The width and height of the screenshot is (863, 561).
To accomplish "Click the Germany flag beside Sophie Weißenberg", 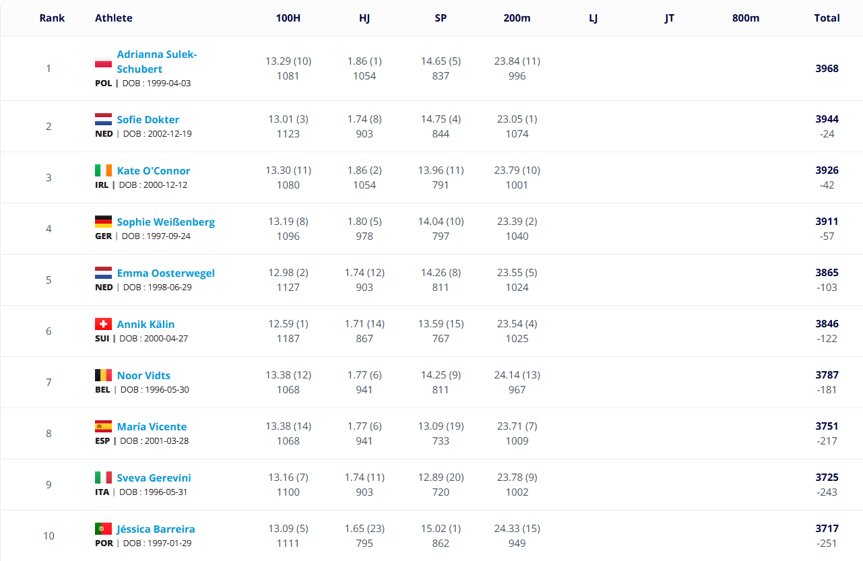I will click(x=103, y=222).
